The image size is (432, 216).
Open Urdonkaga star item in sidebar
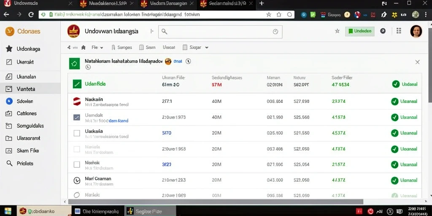tap(23, 49)
